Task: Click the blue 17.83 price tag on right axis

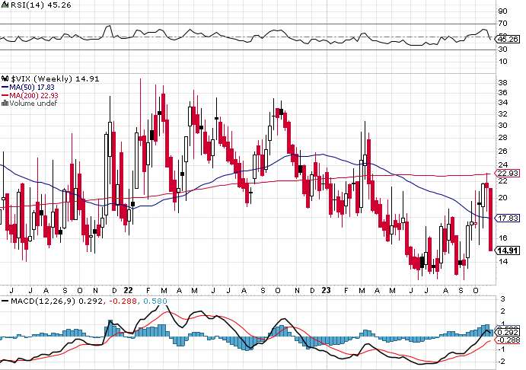Action: click(x=508, y=218)
